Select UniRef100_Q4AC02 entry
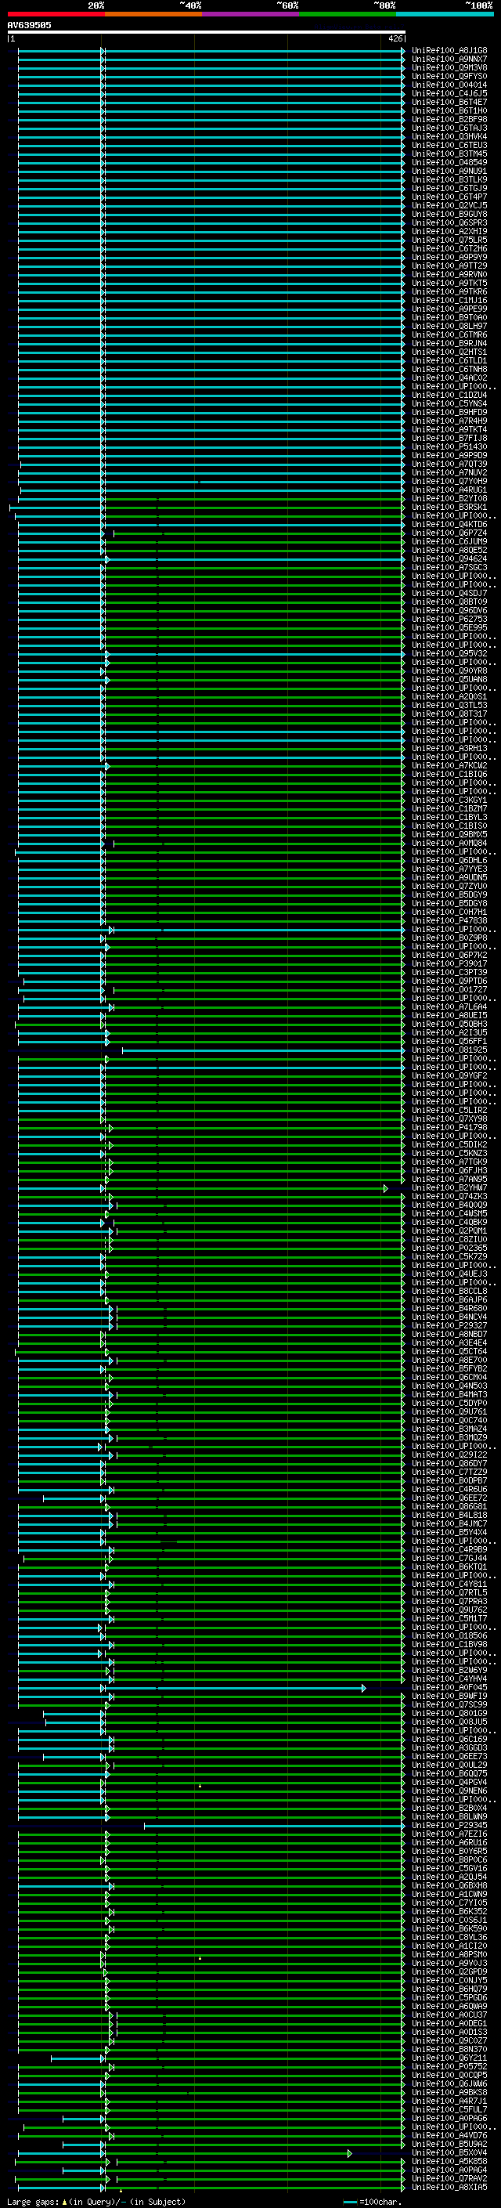Screen dimensions: 501x2208 tap(449, 378)
